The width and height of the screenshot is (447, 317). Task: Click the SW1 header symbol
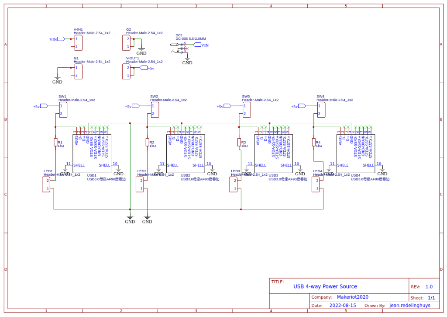[63, 110]
